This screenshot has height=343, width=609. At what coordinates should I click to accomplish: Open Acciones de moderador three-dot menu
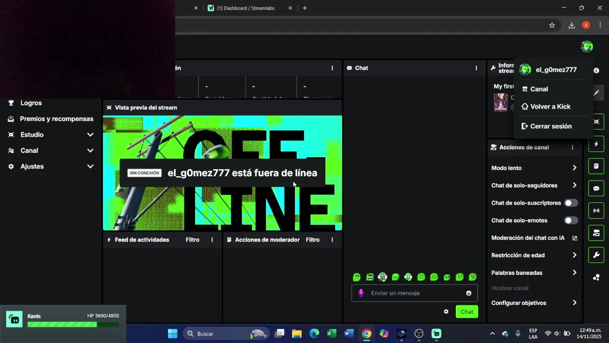pyautogui.click(x=332, y=240)
